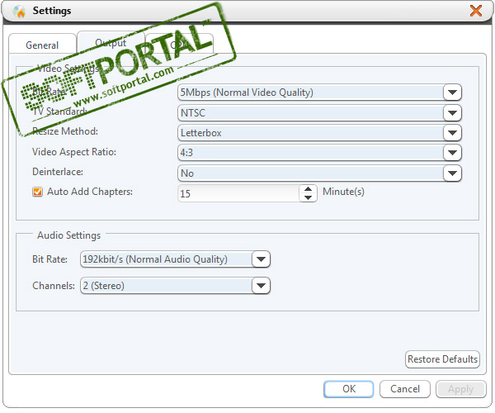Confirm settings with OK button
This screenshot has height=413, width=495.
tap(349, 389)
